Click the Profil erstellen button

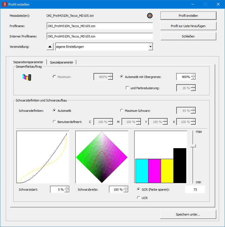(188, 16)
